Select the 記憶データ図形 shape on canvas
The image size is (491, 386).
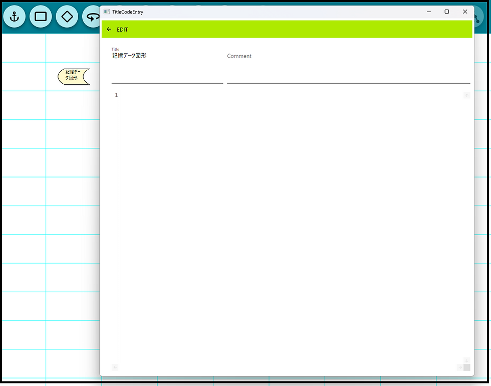74,76
